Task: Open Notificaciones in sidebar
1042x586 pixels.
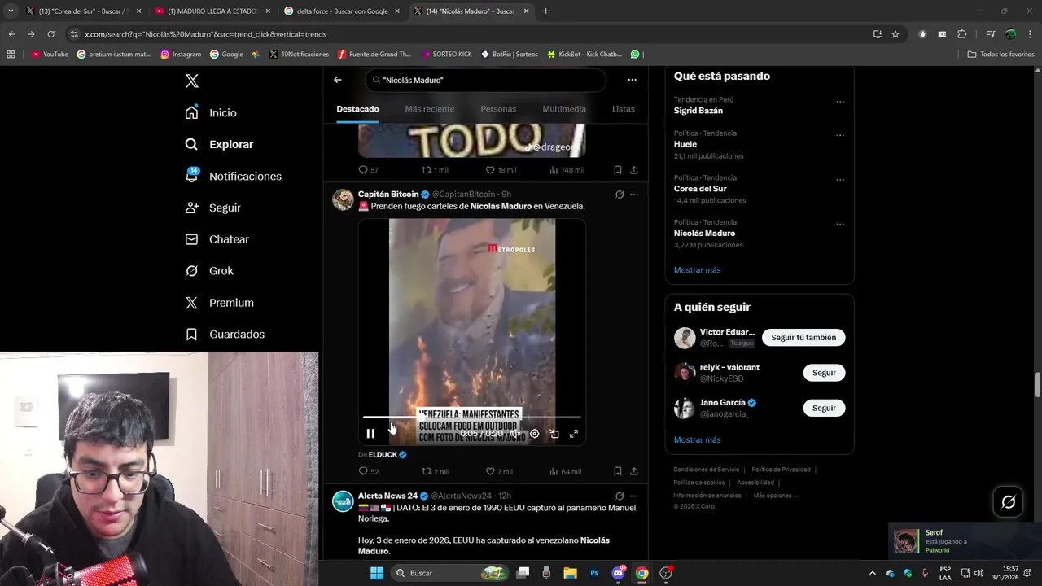Action: pos(233,176)
